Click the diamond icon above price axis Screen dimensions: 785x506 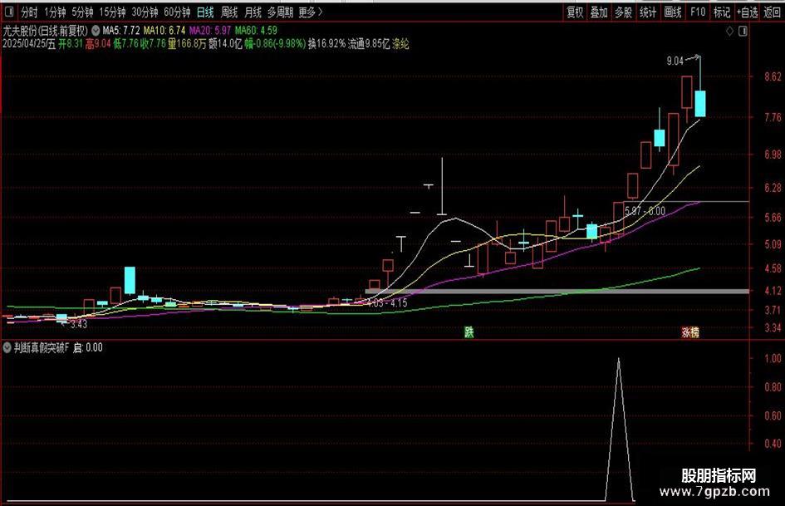(x=730, y=31)
